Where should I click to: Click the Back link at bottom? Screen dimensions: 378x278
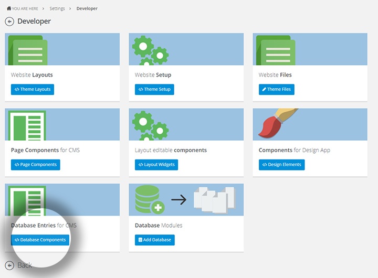25,265
